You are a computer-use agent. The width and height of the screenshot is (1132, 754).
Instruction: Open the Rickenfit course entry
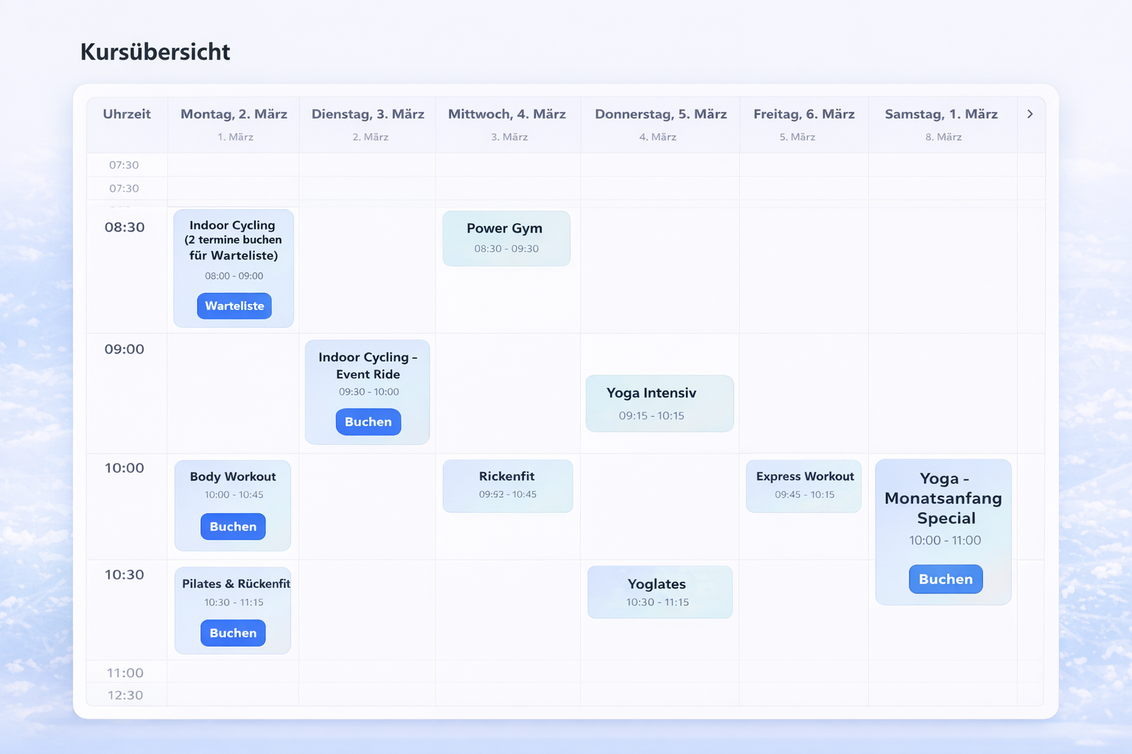pos(507,486)
